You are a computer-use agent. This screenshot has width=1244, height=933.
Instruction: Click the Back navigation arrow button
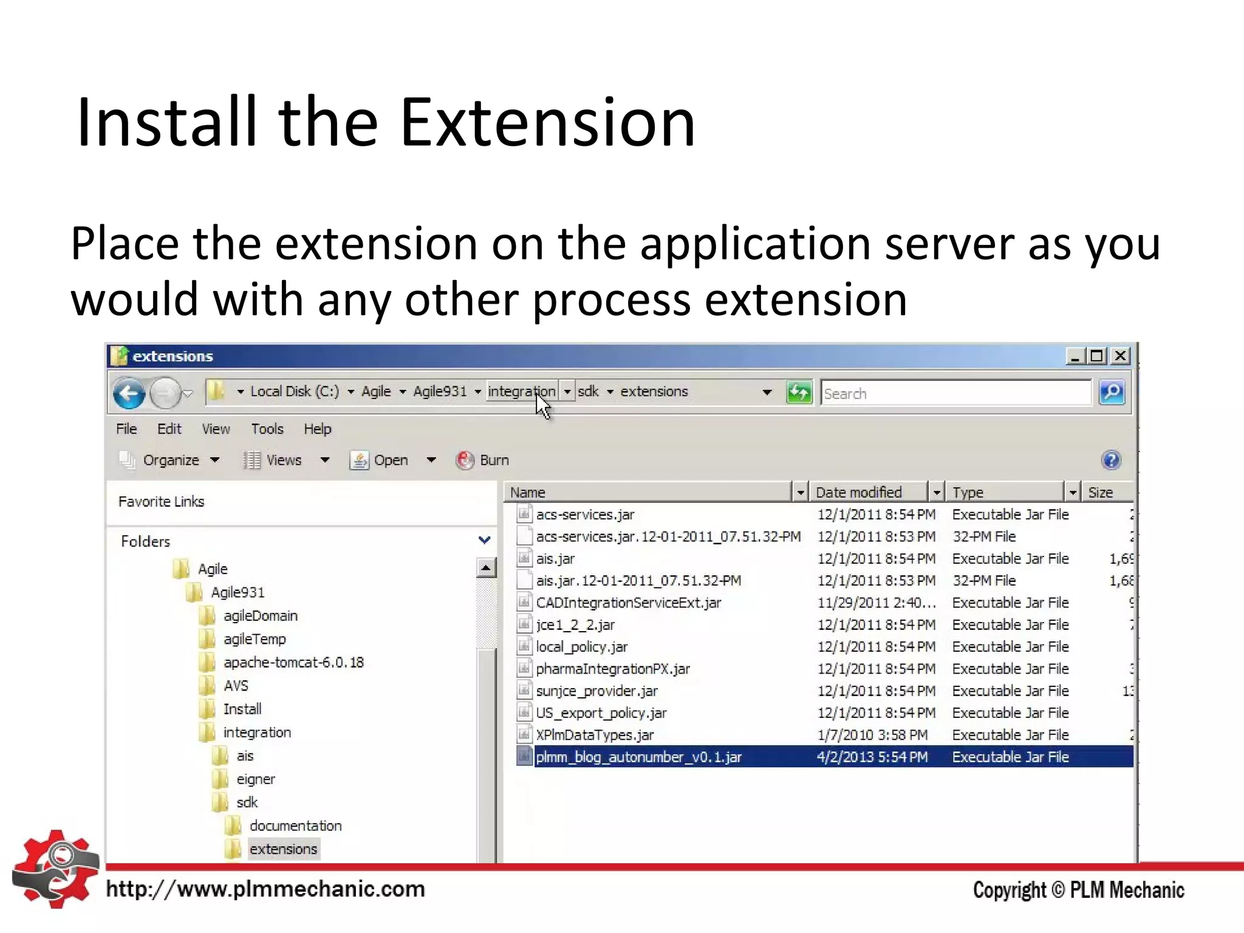pyautogui.click(x=129, y=394)
